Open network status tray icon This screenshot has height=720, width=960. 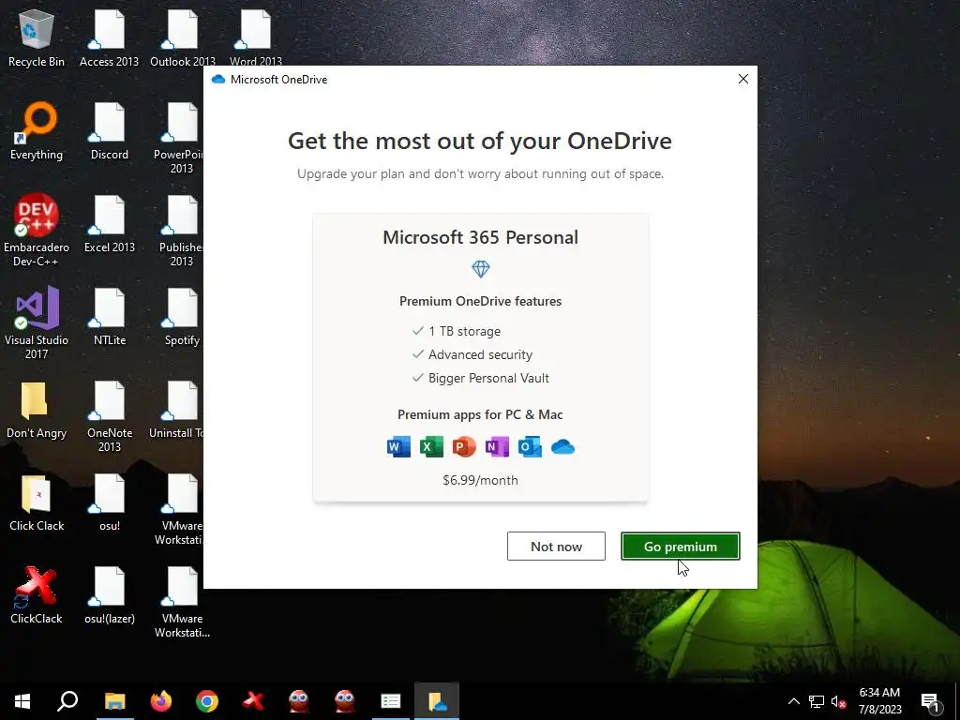coord(817,701)
